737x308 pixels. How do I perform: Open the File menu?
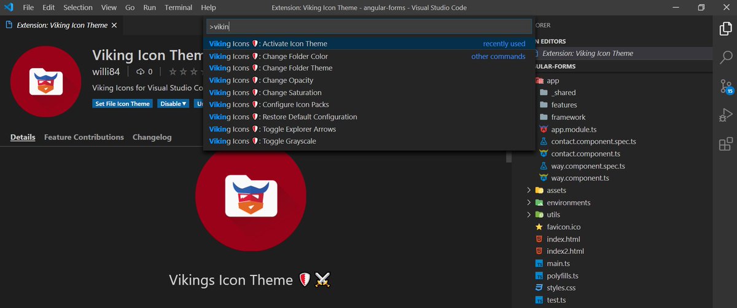coord(28,7)
